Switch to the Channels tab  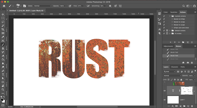(175, 67)
